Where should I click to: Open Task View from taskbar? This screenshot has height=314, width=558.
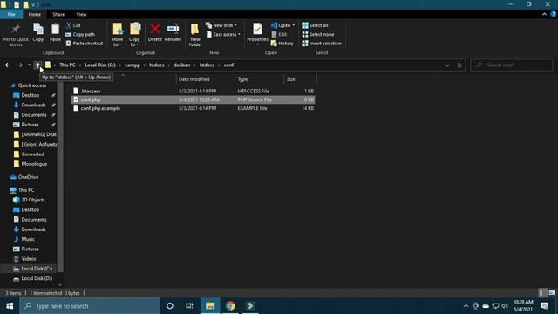(x=189, y=306)
